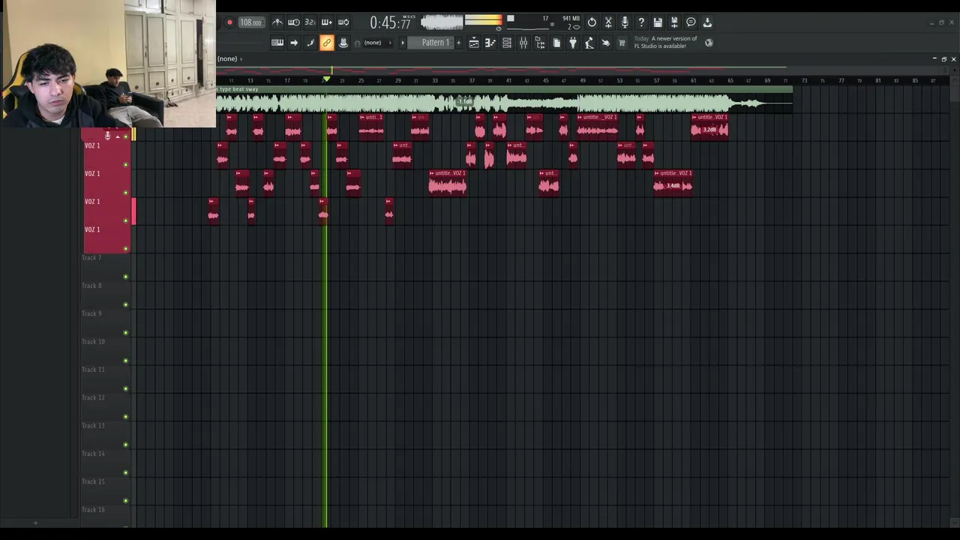Click the highlighted orange link icon

(327, 43)
